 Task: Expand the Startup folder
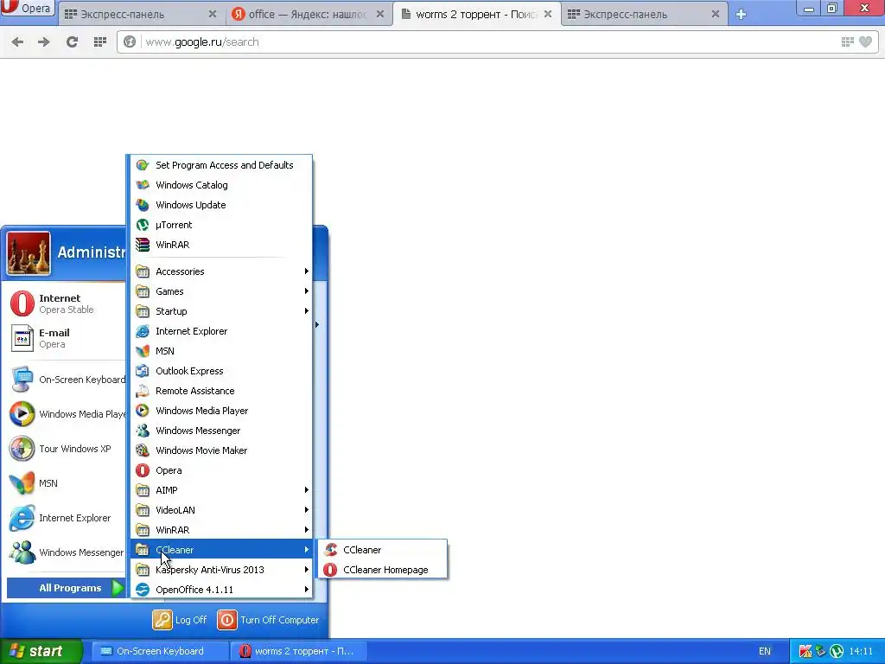click(x=221, y=311)
